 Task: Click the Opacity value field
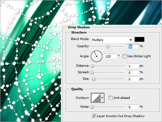133,47
